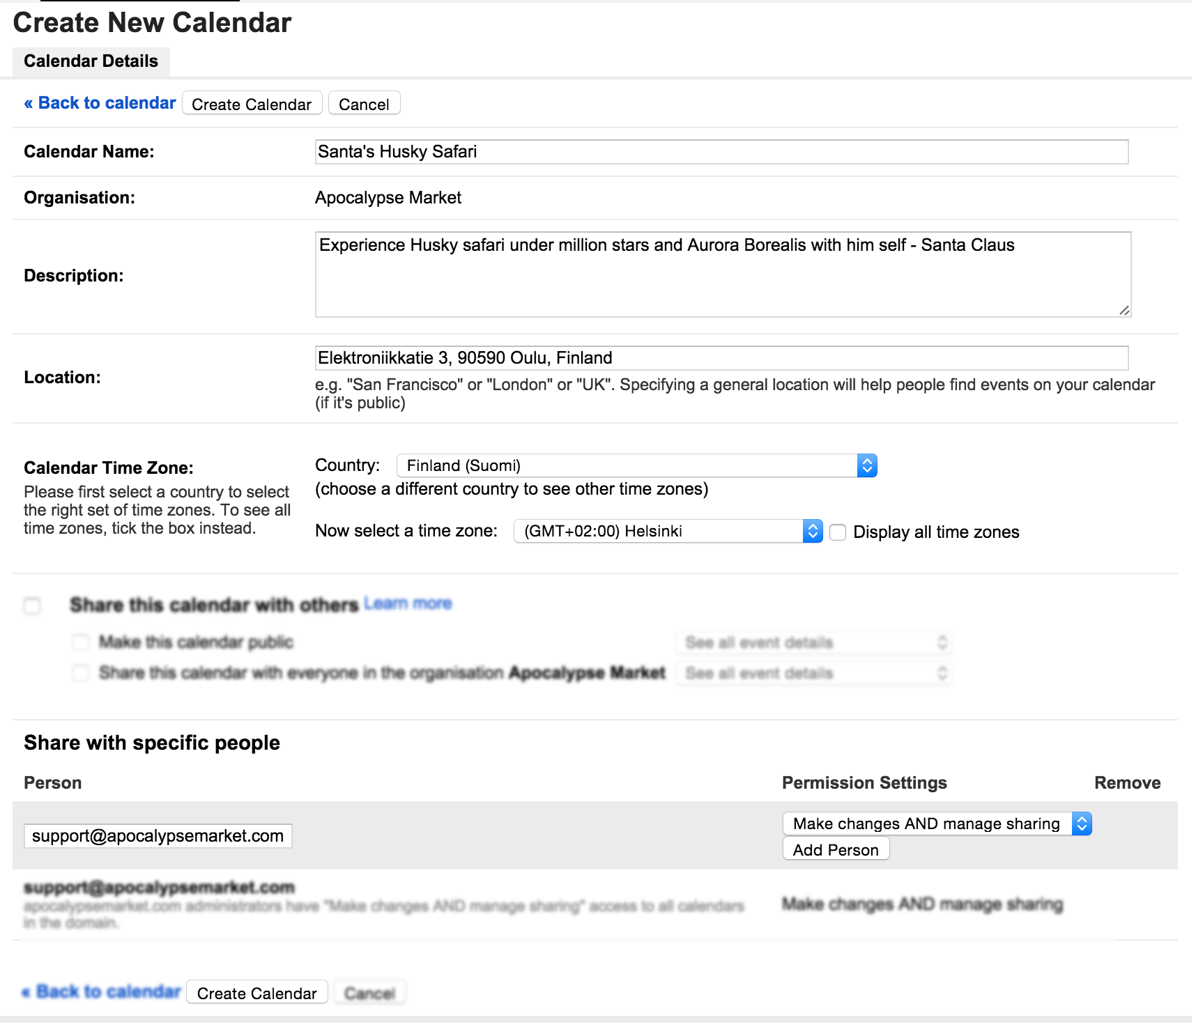The image size is (1196, 1027).
Task: Click the top Back to calendar link
Action: click(100, 103)
